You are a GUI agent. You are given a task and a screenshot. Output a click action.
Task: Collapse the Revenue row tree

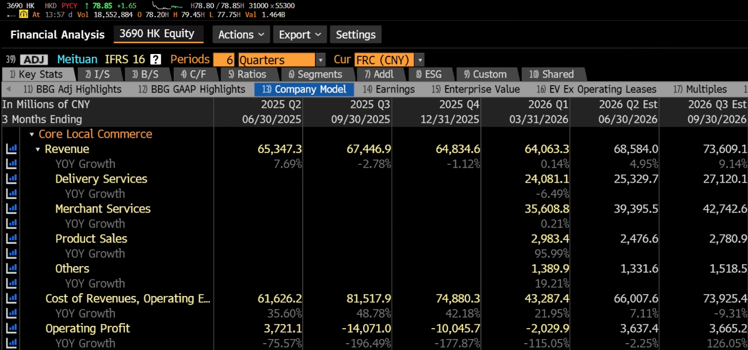(38, 149)
